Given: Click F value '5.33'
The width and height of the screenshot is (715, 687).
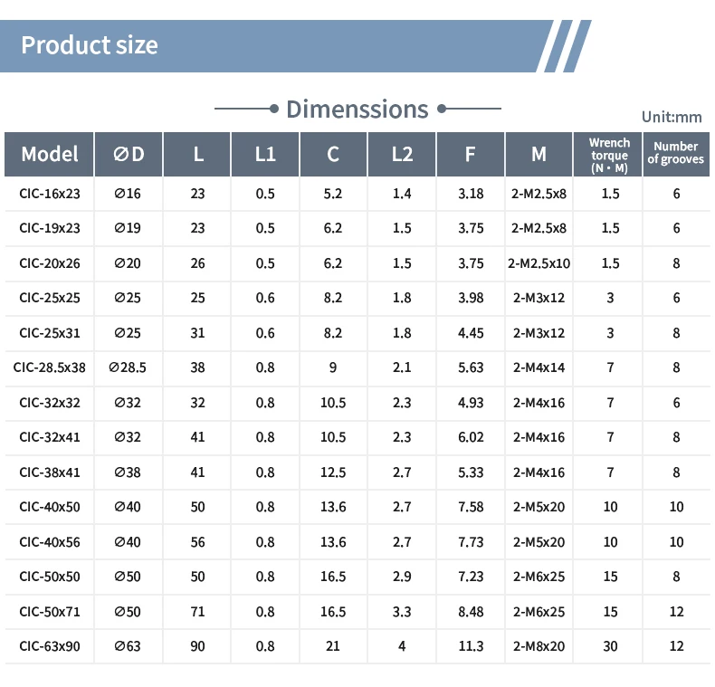Looking at the screenshot, I should (471, 472).
